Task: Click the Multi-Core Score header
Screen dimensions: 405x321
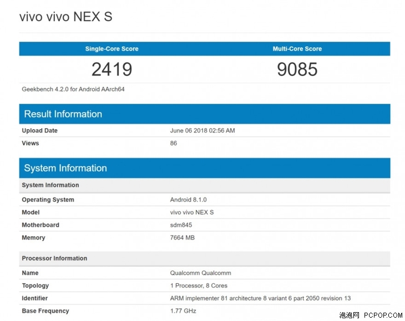Action: click(x=297, y=49)
